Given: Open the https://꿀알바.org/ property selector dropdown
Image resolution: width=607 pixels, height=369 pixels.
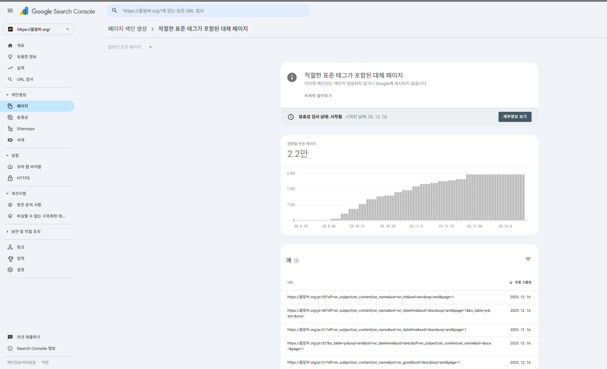Looking at the screenshot, I should pos(38,29).
